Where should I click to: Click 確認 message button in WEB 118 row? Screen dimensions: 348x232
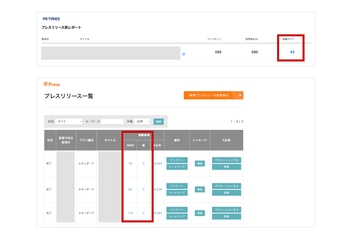[x=200, y=213]
